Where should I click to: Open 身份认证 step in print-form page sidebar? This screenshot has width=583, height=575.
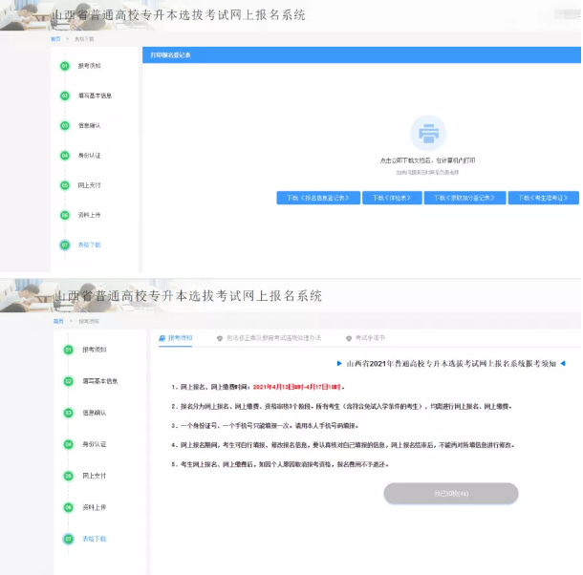click(x=89, y=155)
